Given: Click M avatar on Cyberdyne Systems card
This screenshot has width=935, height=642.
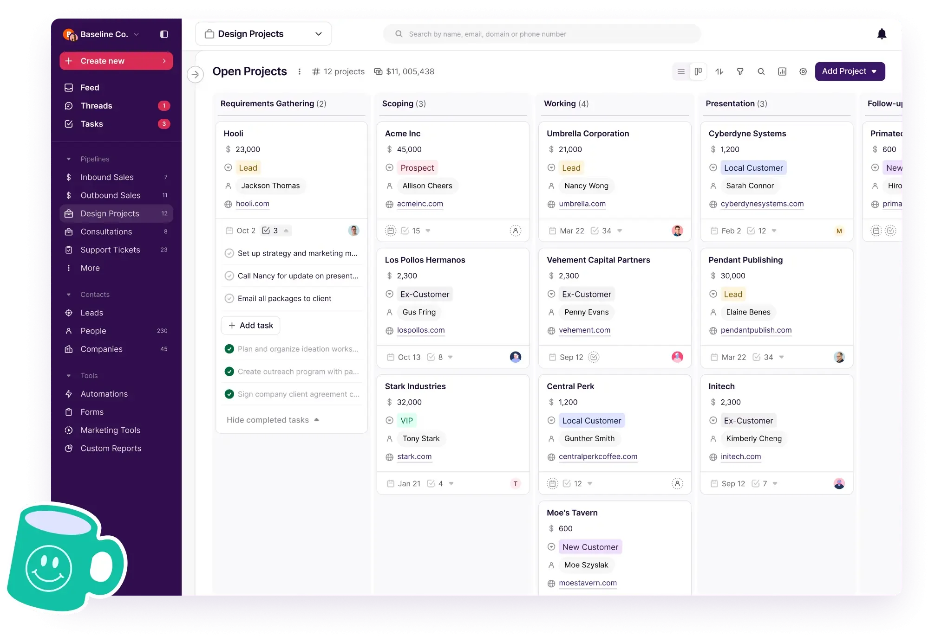Looking at the screenshot, I should pos(839,231).
